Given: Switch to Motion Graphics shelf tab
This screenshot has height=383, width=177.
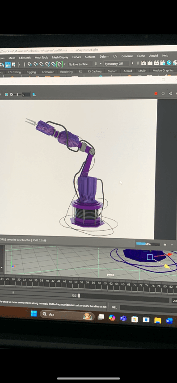Looking at the screenshot, I should pyautogui.click(x=163, y=70).
